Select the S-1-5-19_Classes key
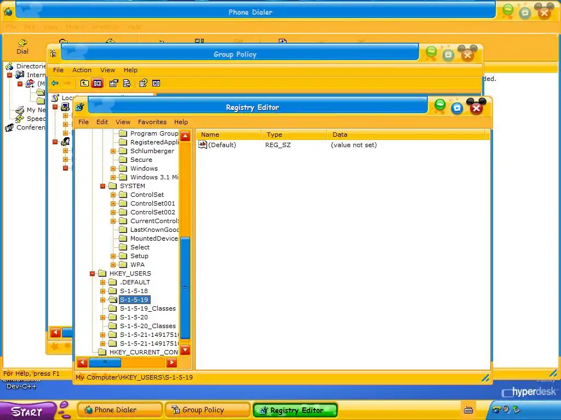This screenshot has width=561, height=420. pyautogui.click(x=148, y=308)
